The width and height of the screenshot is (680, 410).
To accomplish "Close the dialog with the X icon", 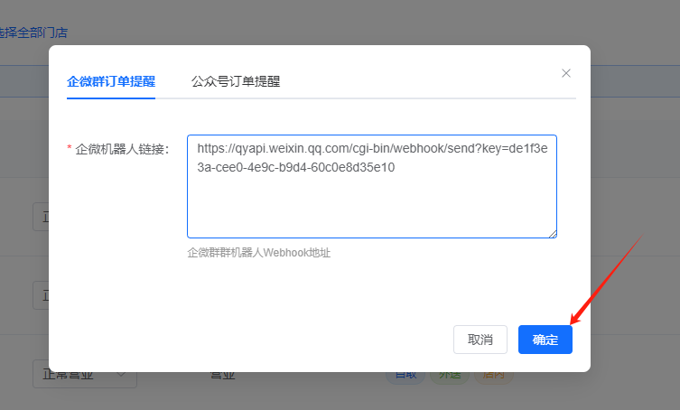I will pyautogui.click(x=566, y=73).
